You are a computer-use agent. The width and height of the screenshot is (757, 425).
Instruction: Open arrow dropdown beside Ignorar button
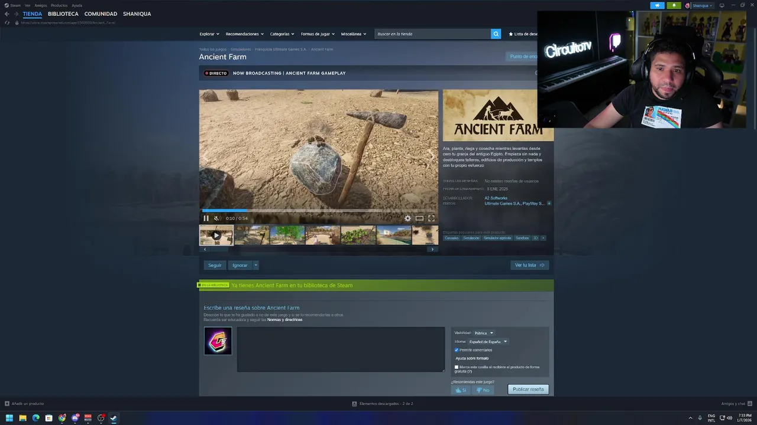pyautogui.click(x=255, y=266)
